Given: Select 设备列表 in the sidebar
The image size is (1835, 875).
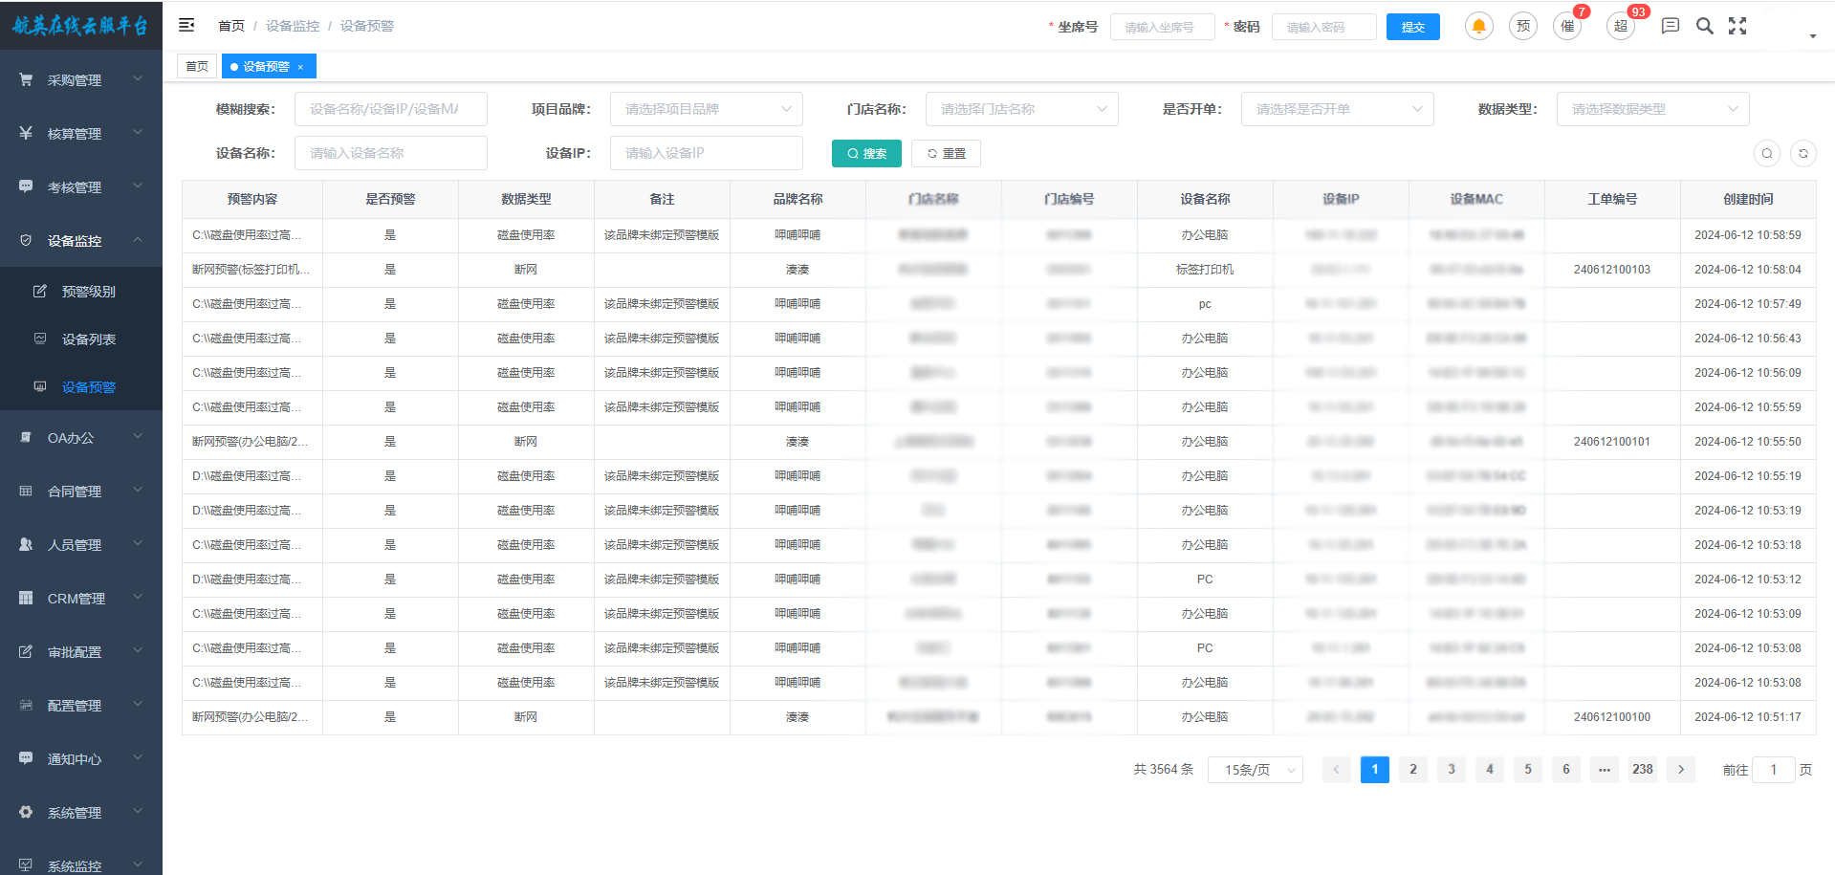Looking at the screenshot, I should tap(88, 339).
